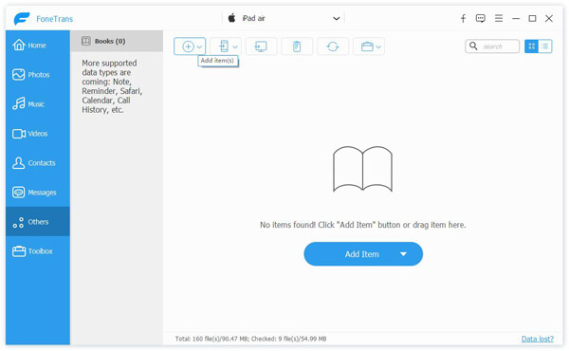The height and width of the screenshot is (351, 569).
Task: Click the magnifier search icon
Action: coord(473,46)
